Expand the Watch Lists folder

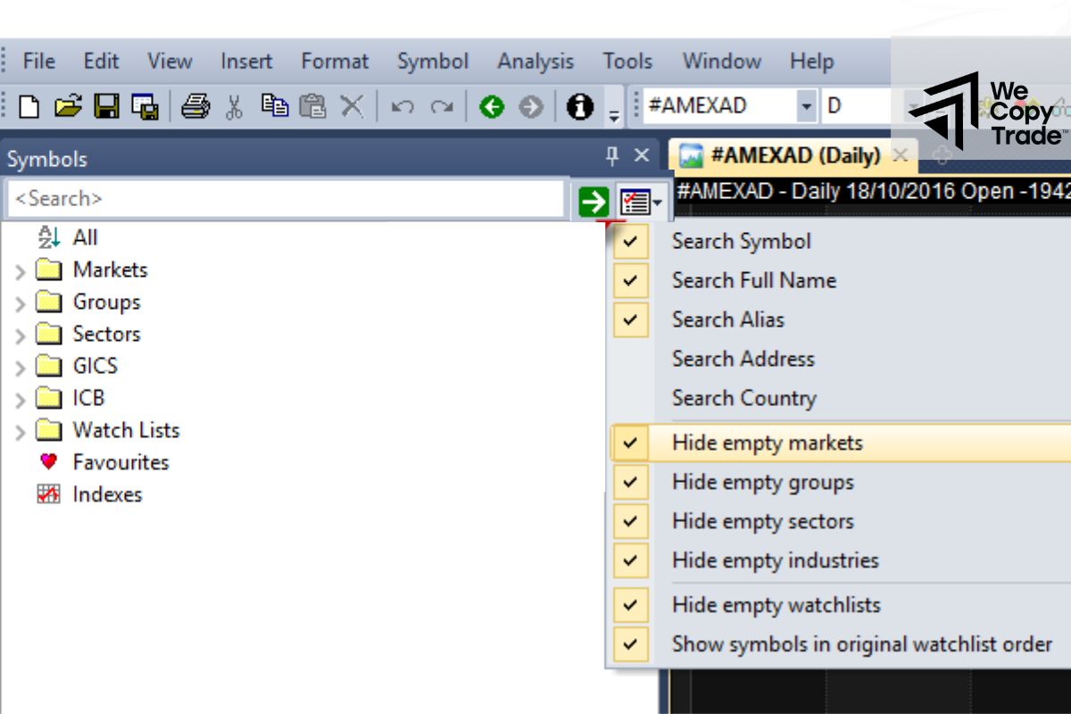21,432
